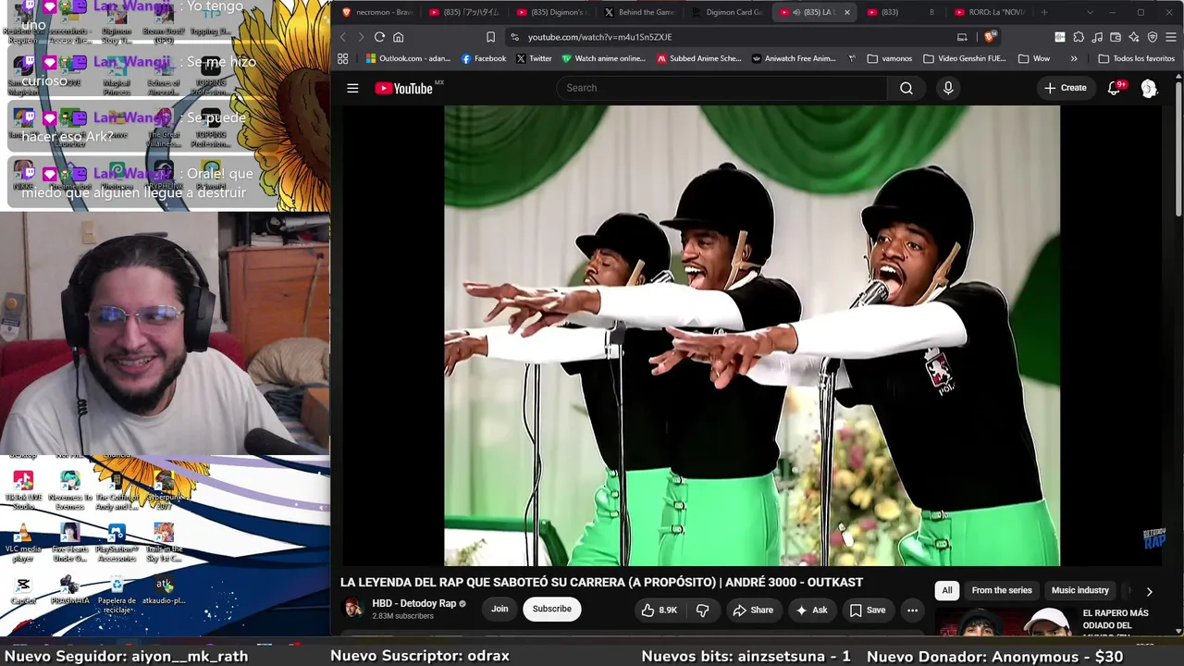Open the "vamonos" bookmarks folder
This screenshot has width=1184, height=666.
890,58
